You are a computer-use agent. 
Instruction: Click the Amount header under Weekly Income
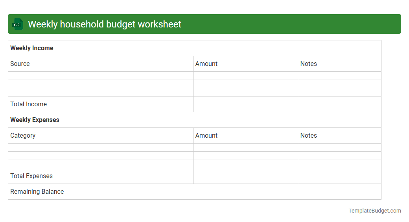tap(245, 64)
